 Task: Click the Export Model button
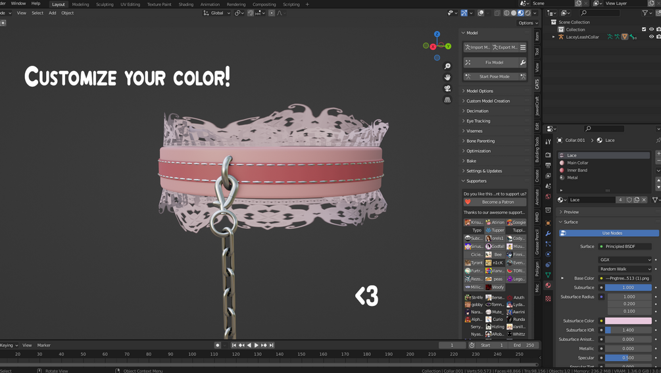pos(504,47)
